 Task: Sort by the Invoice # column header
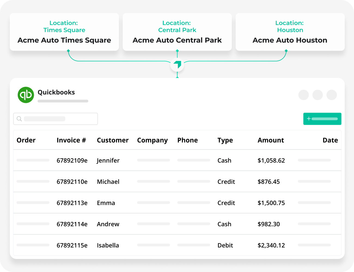coord(71,140)
